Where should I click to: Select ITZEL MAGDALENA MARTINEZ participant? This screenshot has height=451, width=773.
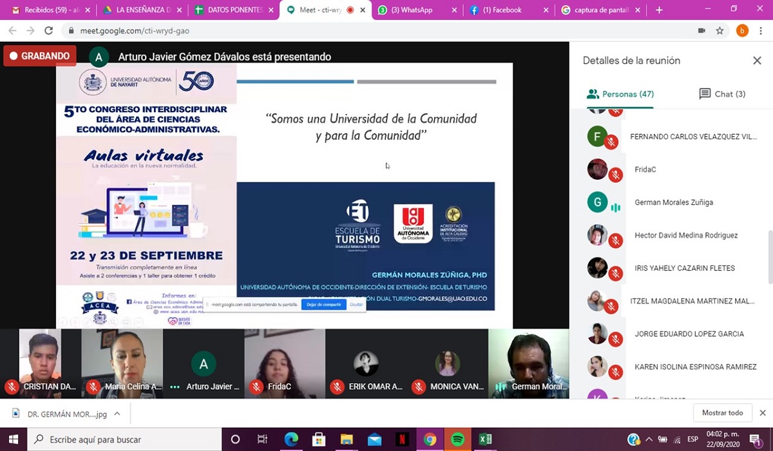(x=671, y=301)
